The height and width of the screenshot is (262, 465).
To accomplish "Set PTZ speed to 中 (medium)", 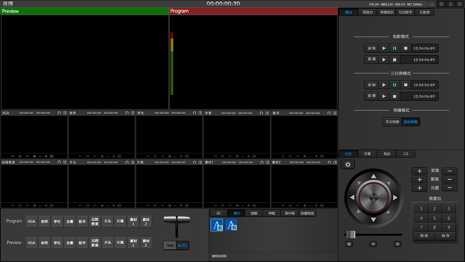I will coord(373,244).
